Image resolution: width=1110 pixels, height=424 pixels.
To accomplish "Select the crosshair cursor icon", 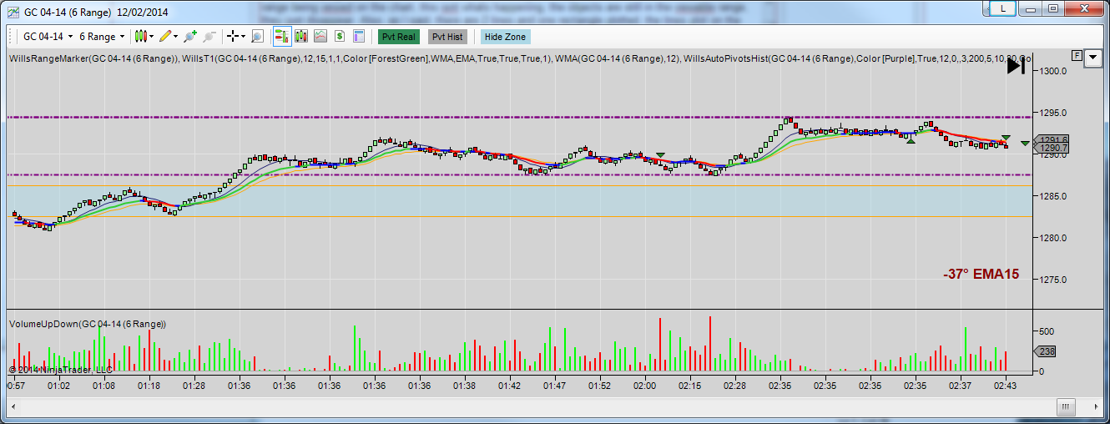I will 233,37.
